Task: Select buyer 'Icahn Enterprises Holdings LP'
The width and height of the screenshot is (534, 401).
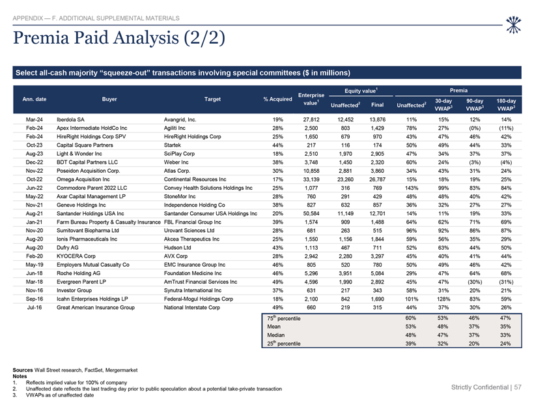Action: (x=92, y=299)
